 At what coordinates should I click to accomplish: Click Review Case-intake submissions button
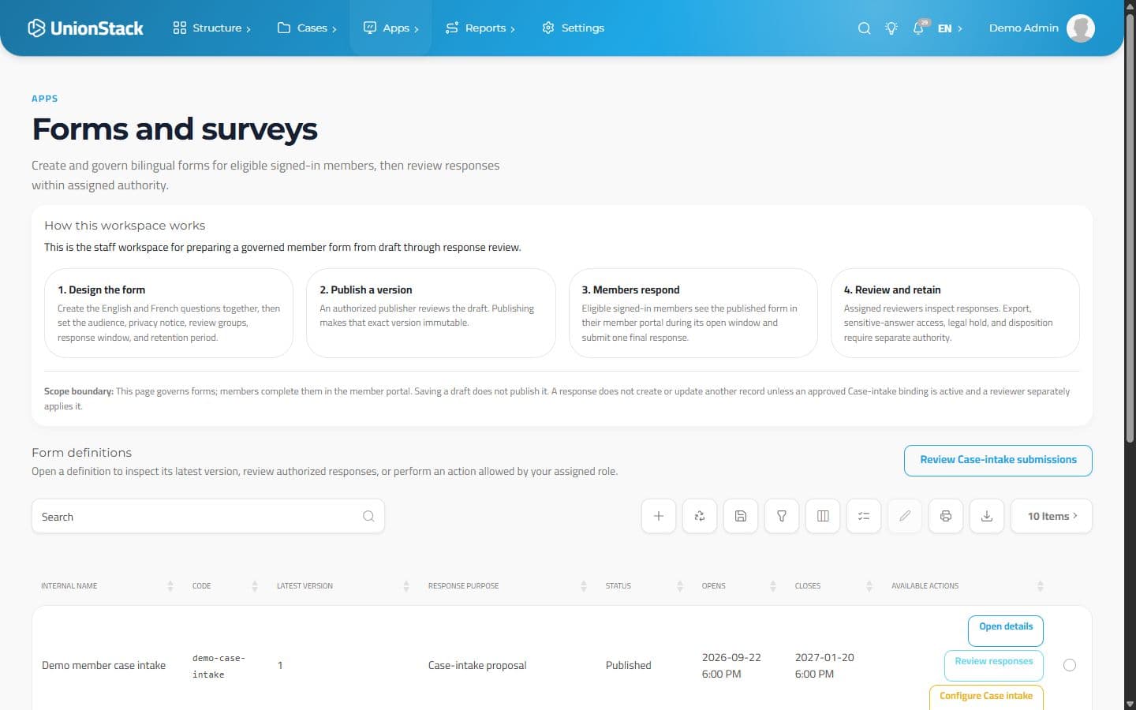click(x=998, y=460)
